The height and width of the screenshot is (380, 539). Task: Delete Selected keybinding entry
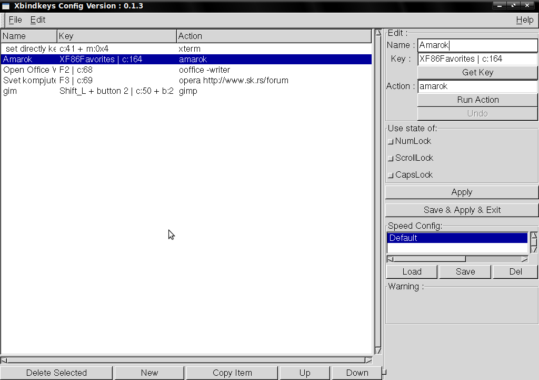click(x=56, y=373)
